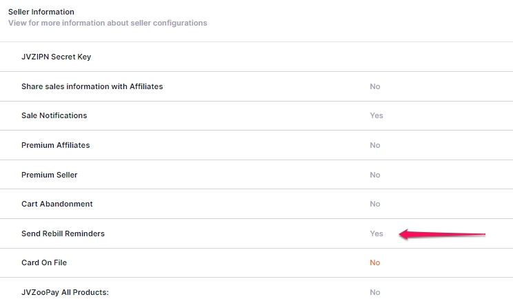The height and width of the screenshot is (306, 513).
Task: Select the JVZooPay All Products label
Action: coord(65,292)
